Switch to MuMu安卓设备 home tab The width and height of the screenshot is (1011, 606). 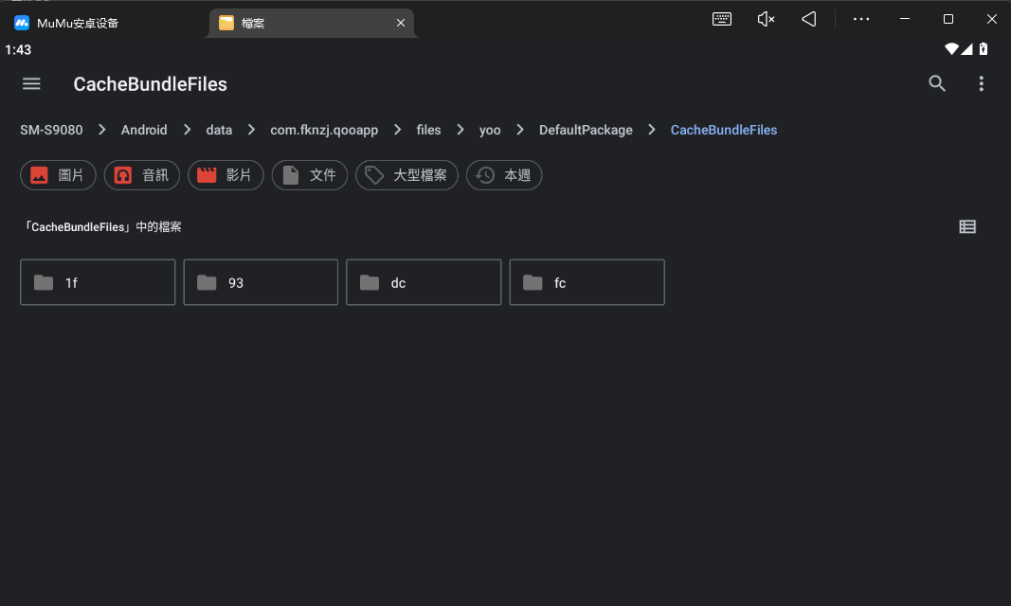(78, 23)
